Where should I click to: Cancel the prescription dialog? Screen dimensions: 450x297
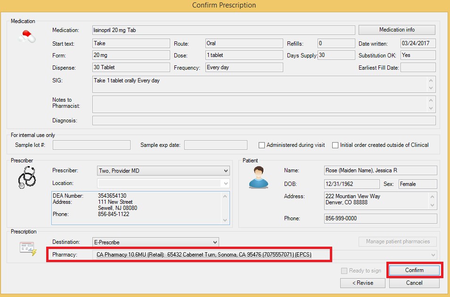414,283
